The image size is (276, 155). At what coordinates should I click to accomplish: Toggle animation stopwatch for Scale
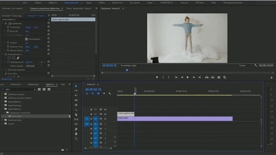8,31
